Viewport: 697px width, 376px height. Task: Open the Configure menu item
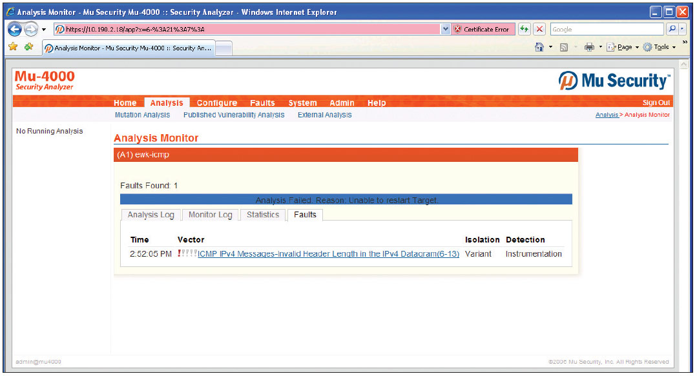click(216, 103)
